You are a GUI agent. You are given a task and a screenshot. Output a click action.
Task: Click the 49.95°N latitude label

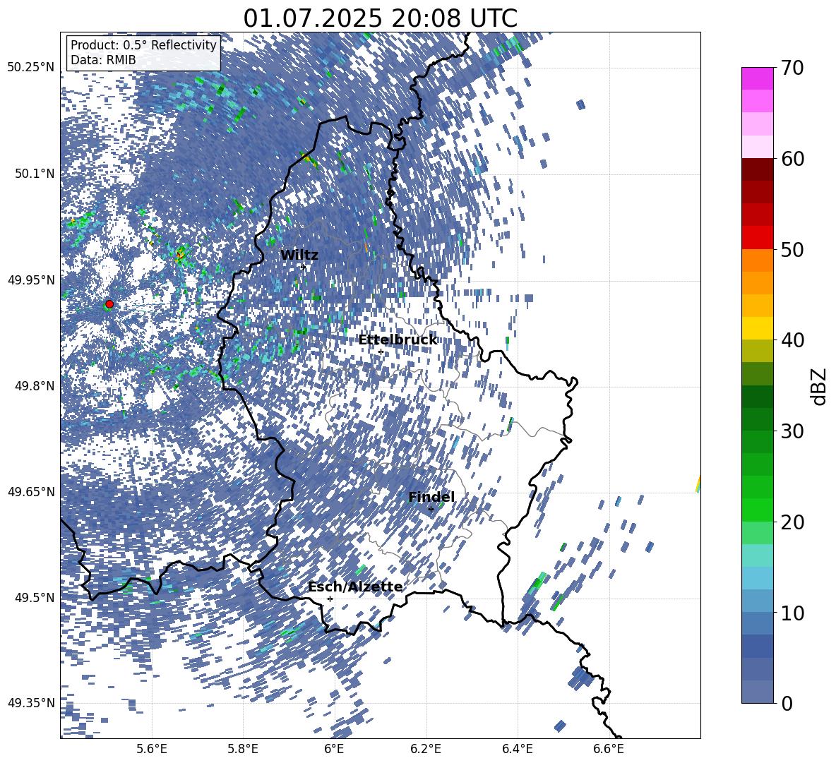pyautogui.click(x=31, y=280)
